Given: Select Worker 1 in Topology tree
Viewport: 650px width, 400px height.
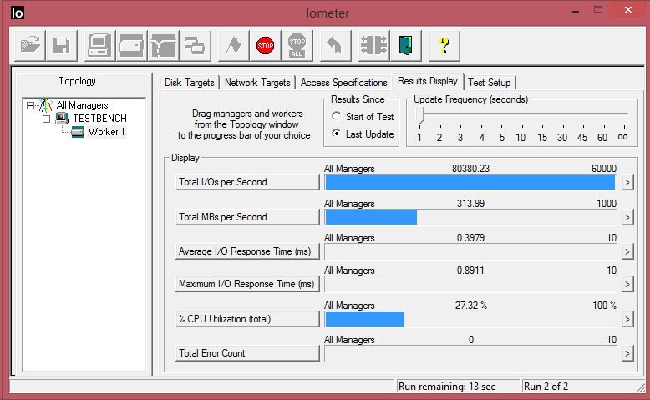Looking at the screenshot, I should tap(106, 132).
